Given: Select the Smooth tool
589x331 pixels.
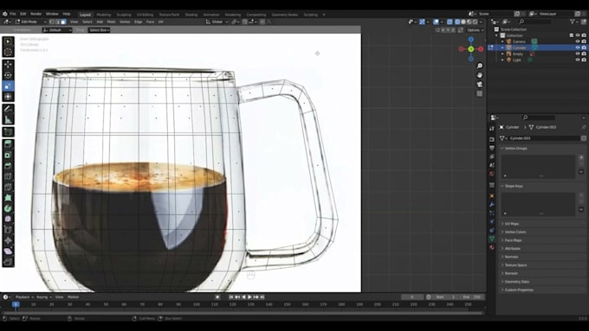Looking at the screenshot, I should 8,219.
